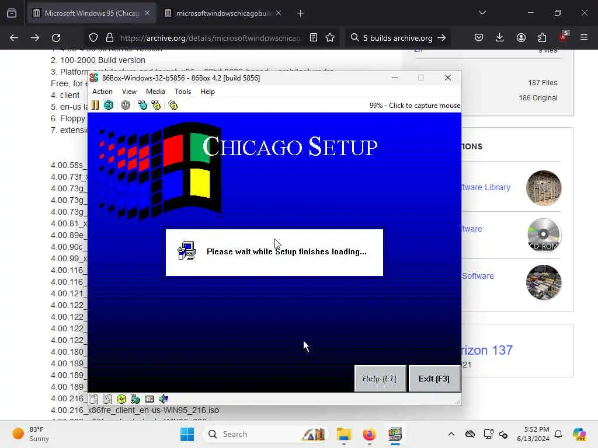This screenshot has height=448, width=598.
Task: Toggle Firefox reader view icon
Action: tap(314, 37)
